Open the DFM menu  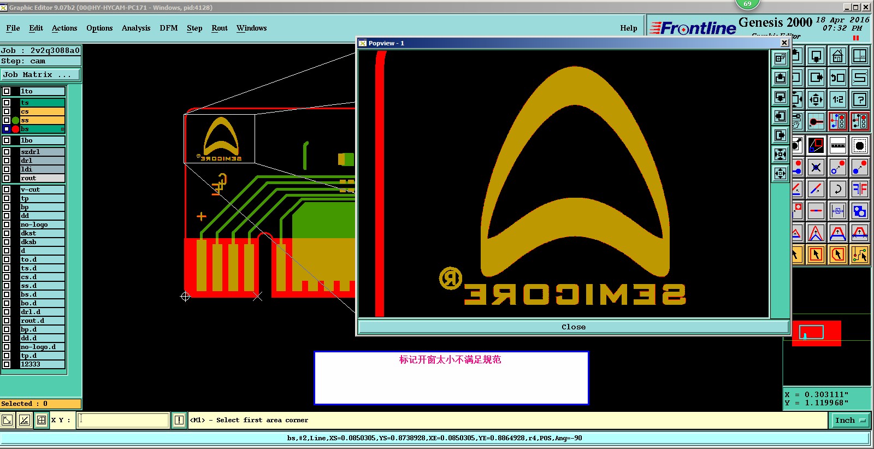(x=169, y=28)
